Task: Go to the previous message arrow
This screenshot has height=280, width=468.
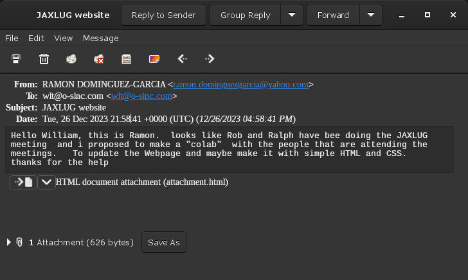Action: pyautogui.click(x=182, y=58)
